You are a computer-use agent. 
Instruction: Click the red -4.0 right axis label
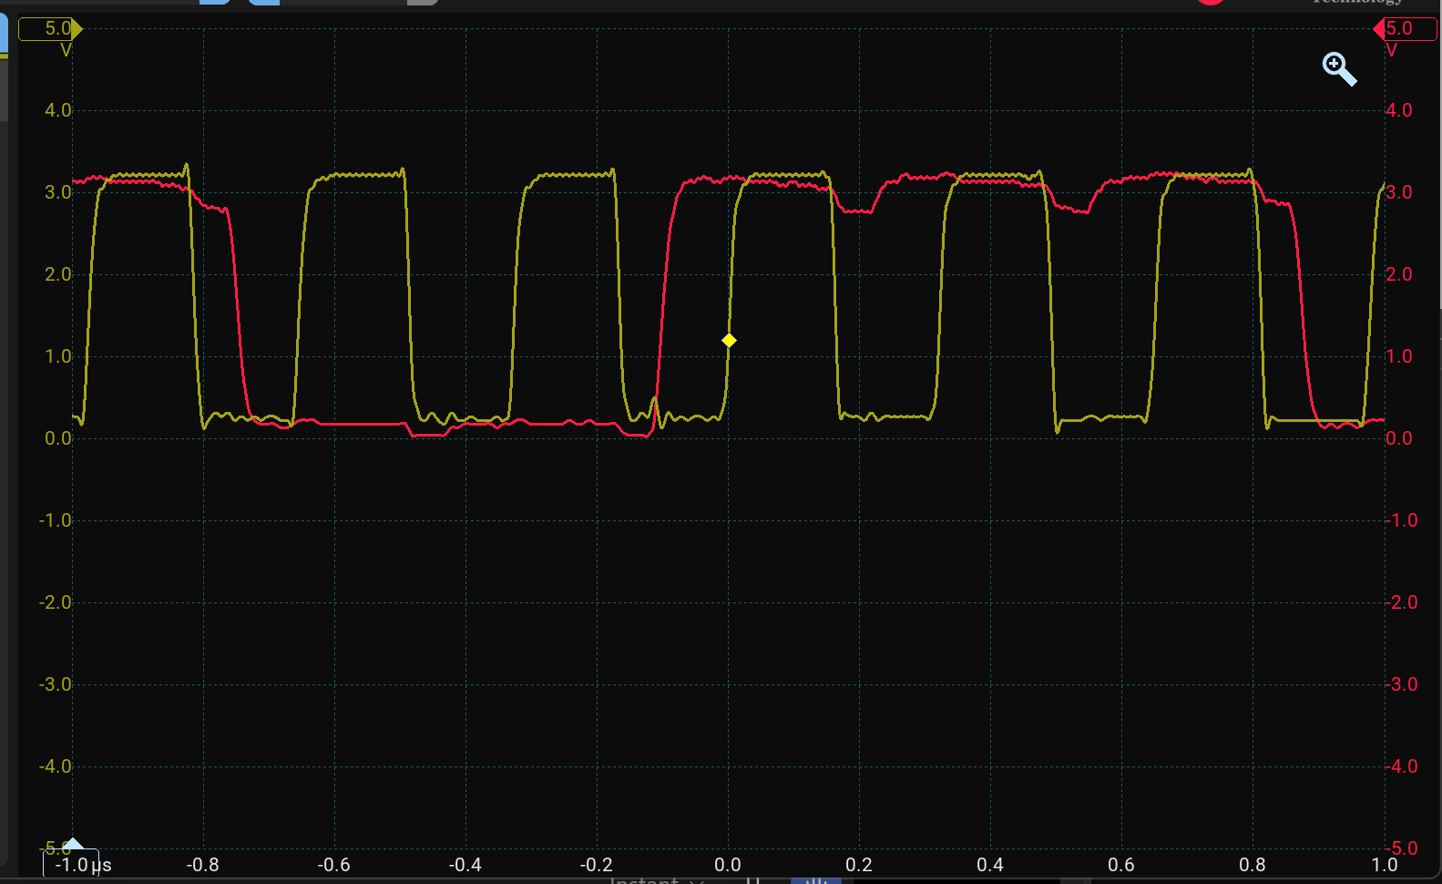click(x=1401, y=766)
